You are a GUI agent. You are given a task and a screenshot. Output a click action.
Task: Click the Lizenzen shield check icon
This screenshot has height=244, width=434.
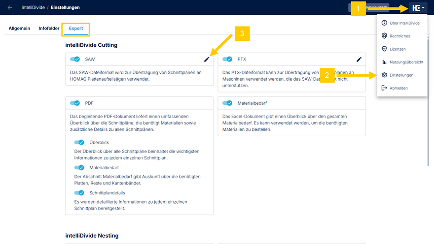(385, 49)
